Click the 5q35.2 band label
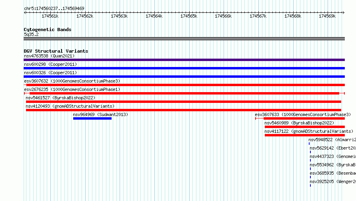Image resolution: width=356 pixels, height=201 pixels. (31, 34)
